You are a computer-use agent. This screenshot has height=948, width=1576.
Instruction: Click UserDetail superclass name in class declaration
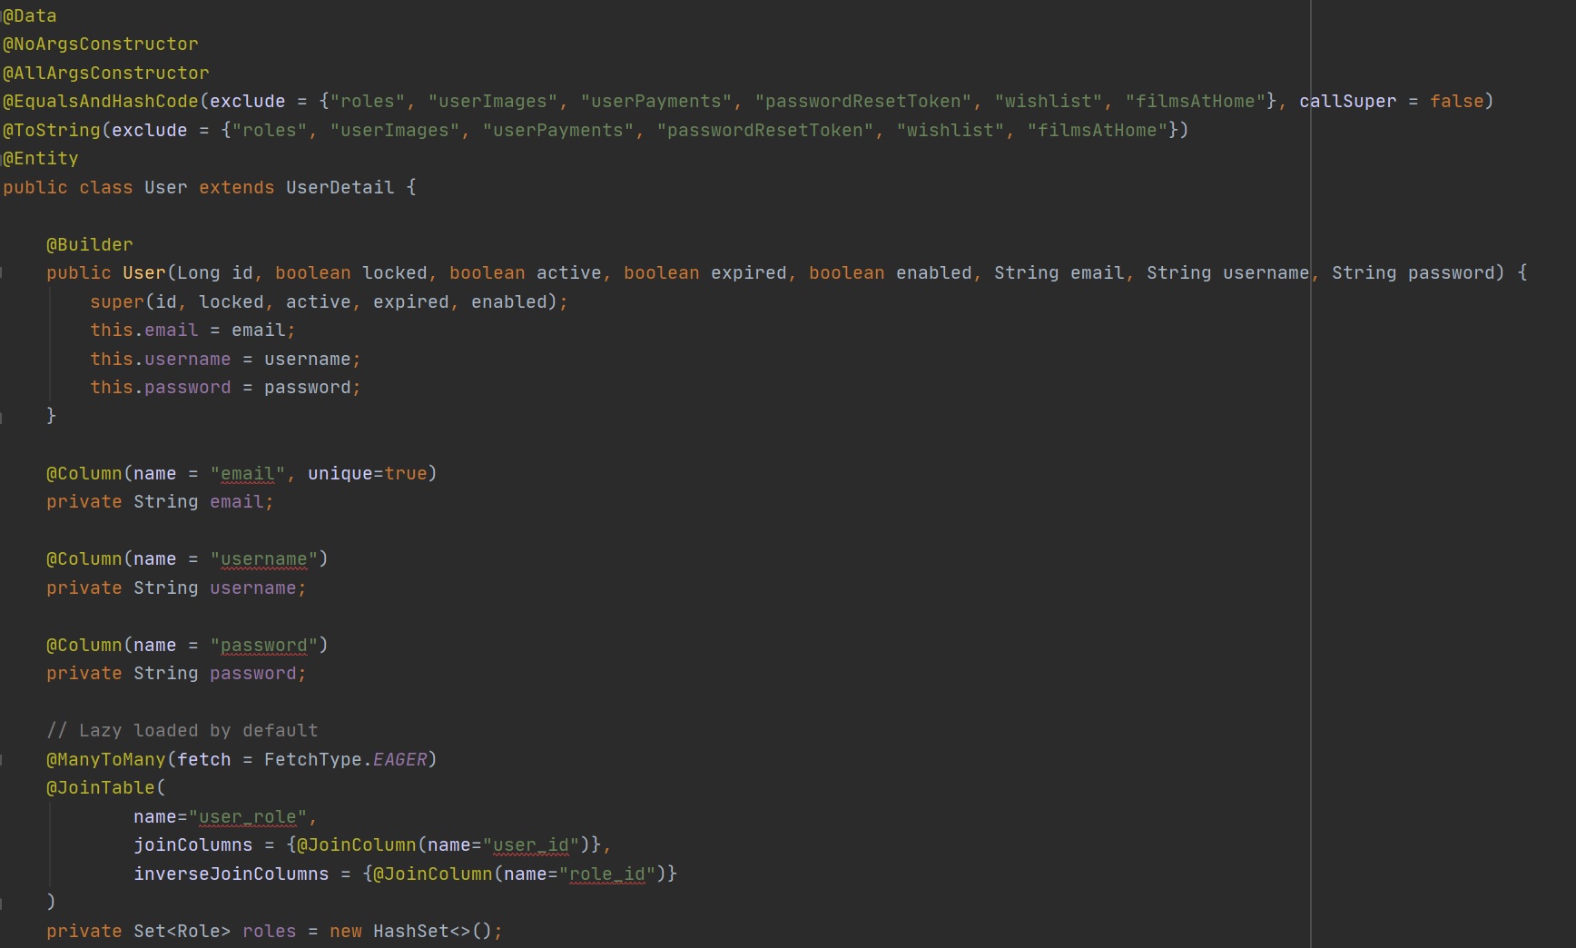[x=340, y=188]
